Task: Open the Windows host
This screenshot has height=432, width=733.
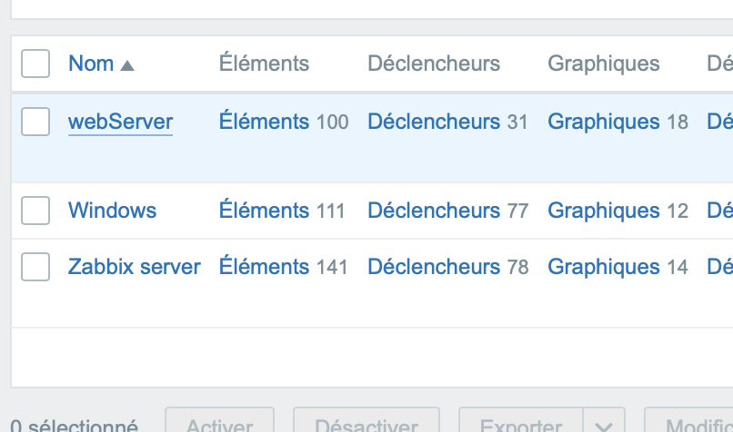Action: (112, 211)
